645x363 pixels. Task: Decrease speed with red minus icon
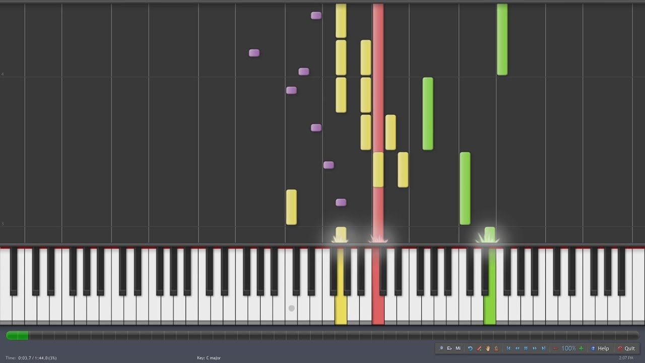pyautogui.click(x=555, y=348)
